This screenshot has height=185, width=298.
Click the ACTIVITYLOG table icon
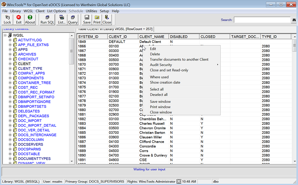15,40
